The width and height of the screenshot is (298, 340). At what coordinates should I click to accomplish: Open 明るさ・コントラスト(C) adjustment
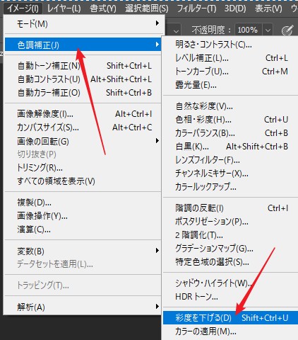(230, 45)
